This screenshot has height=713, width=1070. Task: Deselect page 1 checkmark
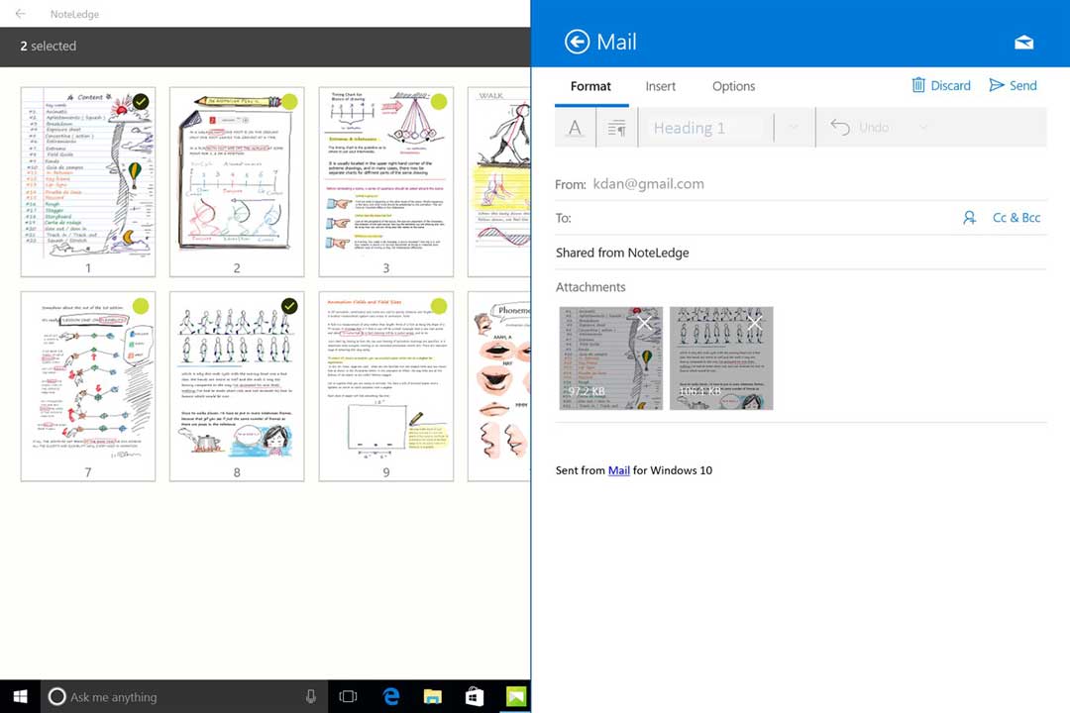[x=141, y=101]
